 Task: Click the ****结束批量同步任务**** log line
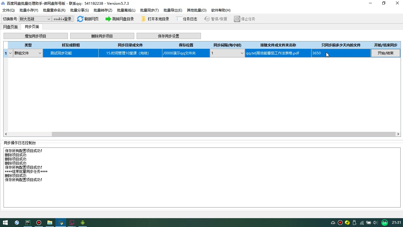click(x=26, y=171)
